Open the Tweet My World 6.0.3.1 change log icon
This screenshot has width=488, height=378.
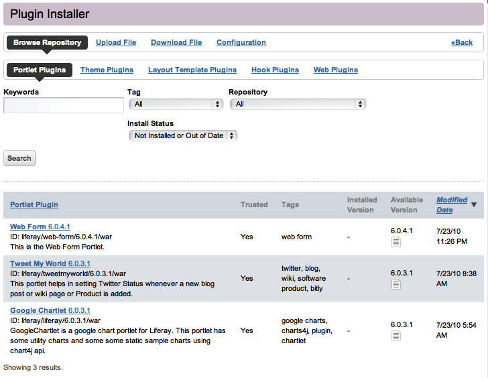396,284
